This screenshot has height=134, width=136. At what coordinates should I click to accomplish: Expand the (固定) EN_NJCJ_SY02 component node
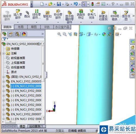point(4,77)
